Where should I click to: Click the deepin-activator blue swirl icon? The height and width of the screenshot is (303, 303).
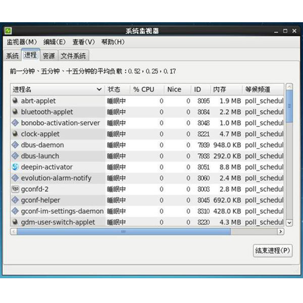click(15, 167)
